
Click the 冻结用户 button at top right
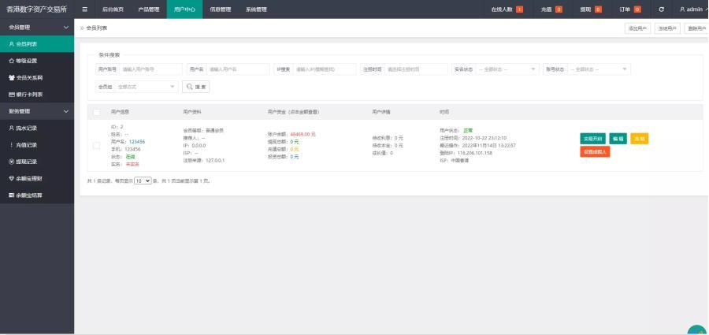[667, 28]
